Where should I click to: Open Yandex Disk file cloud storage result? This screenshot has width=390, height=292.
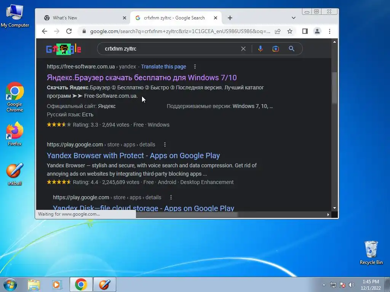[144, 208]
